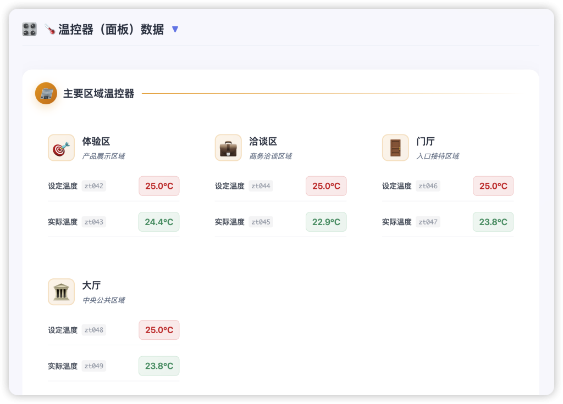Click 大厅 set temperature 25.0°C badge

tap(159, 330)
